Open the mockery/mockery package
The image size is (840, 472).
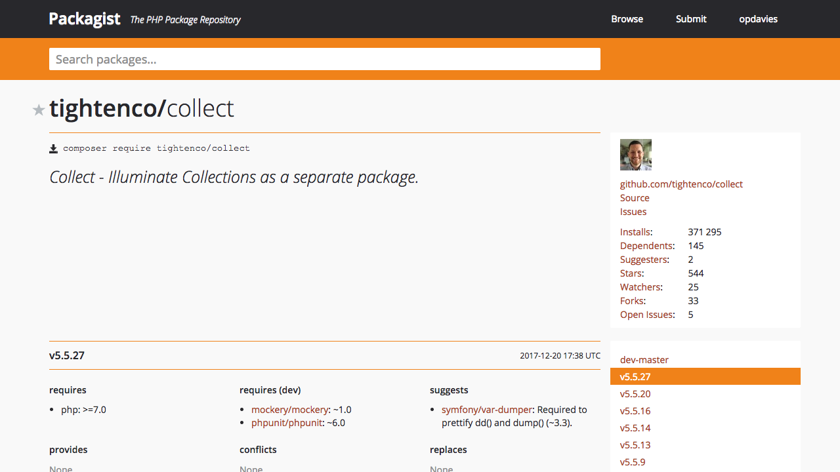[289, 410]
